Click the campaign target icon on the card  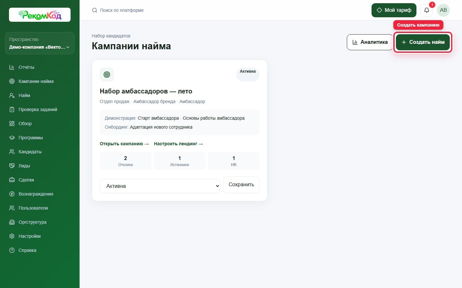pos(107,75)
